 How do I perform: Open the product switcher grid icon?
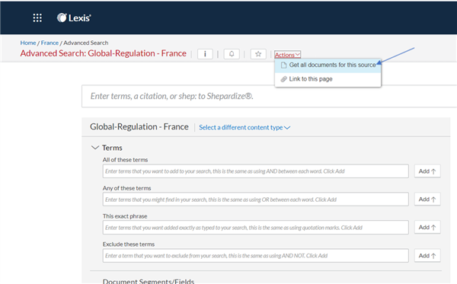[37, 18]
